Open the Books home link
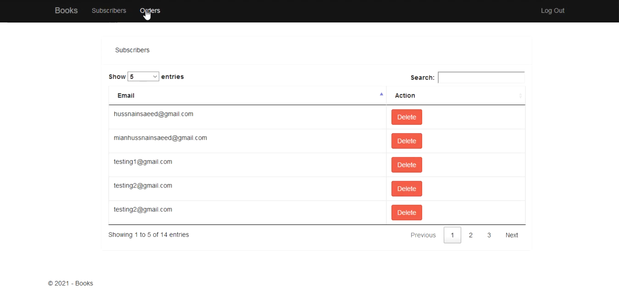 point(66,10)
